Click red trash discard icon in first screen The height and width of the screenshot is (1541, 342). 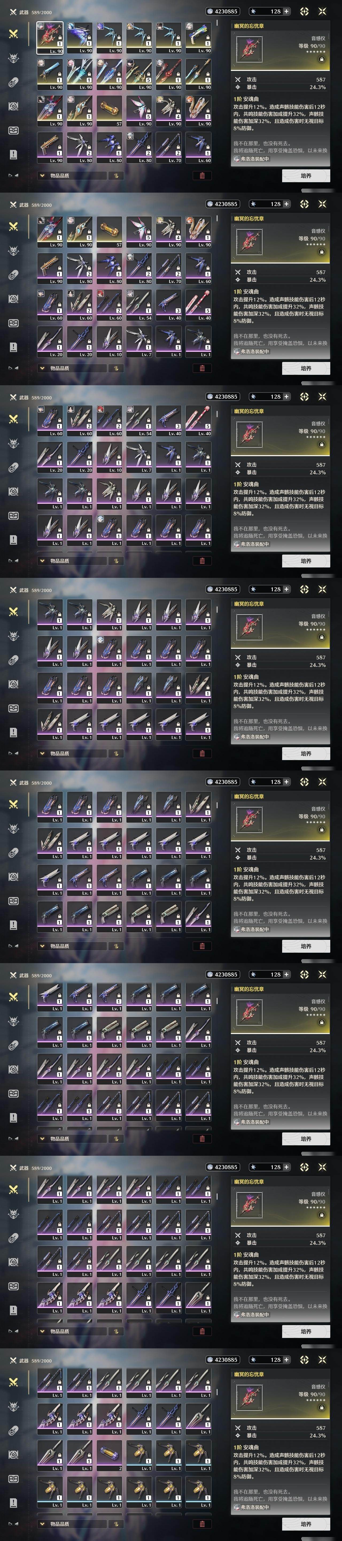tap(202, 176)
